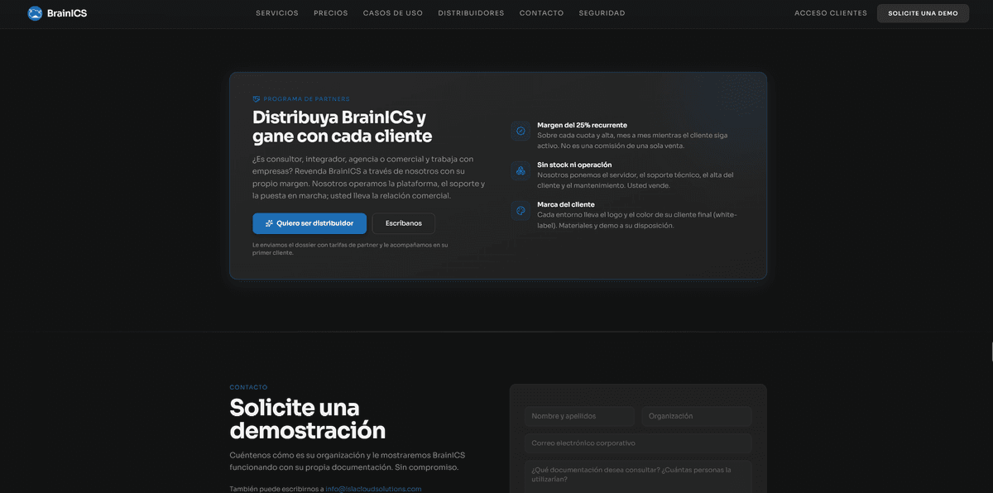
Task: Open the Seguridad menu item
Action: click(602, 13)
